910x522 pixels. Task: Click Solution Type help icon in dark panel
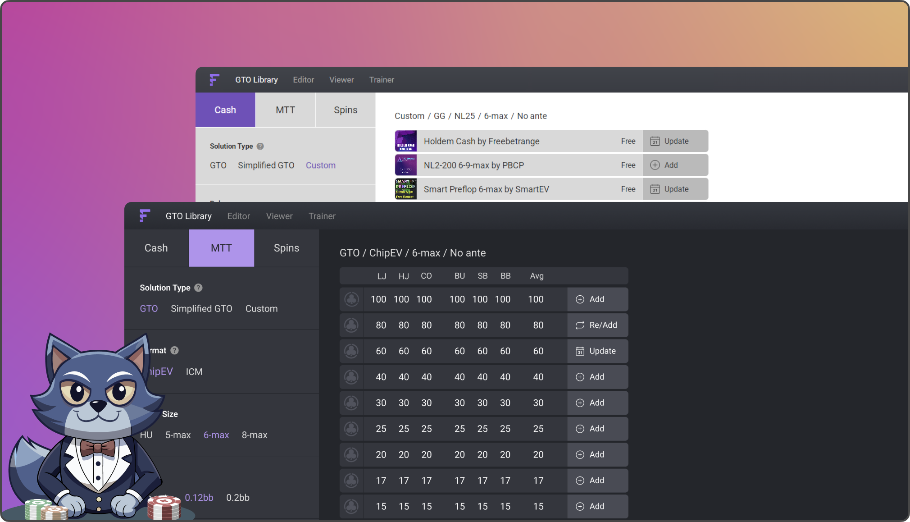198,288
